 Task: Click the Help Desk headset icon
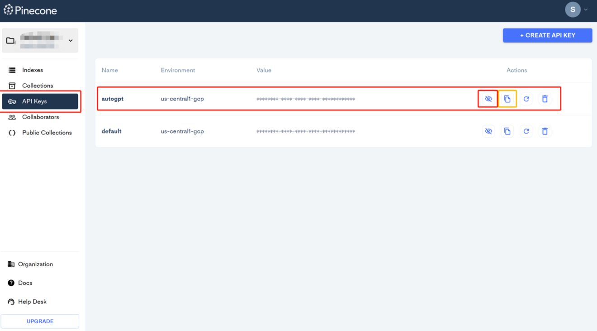coord(11,302)
